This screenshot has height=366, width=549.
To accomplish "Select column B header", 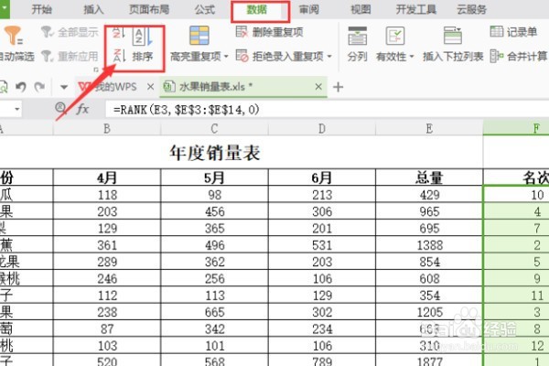I will point(107,128).
